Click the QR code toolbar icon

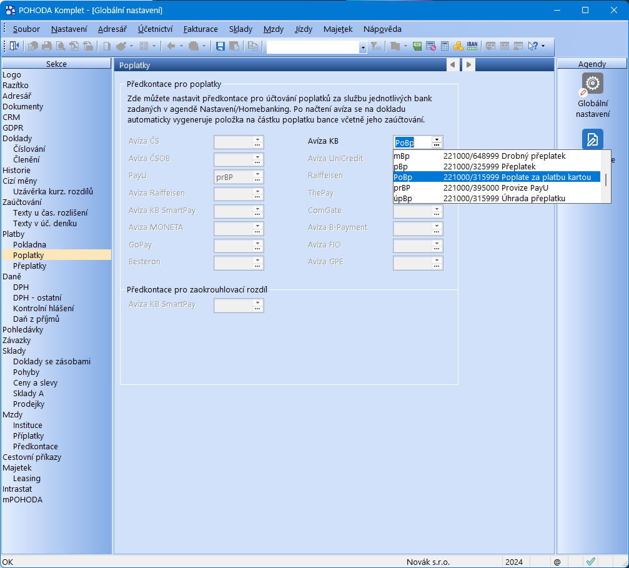coord(144,46)
